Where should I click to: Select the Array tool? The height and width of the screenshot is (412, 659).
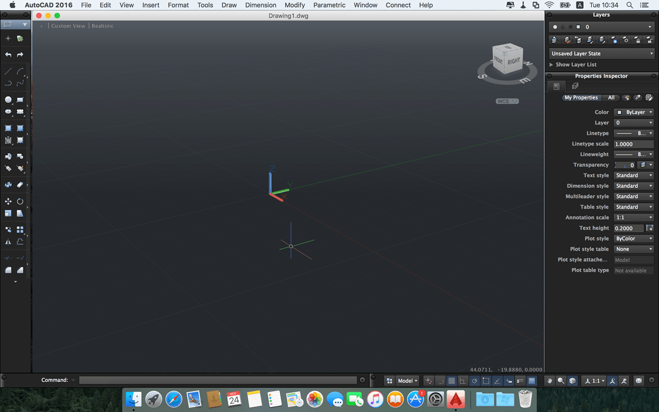[20, 230]
